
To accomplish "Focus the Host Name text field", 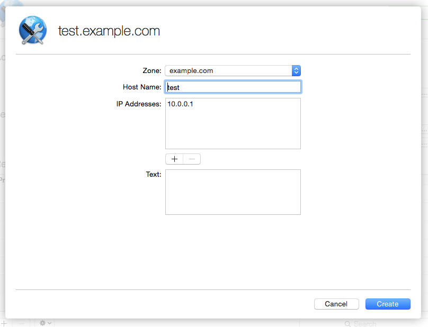I will [x=233, y=87].
